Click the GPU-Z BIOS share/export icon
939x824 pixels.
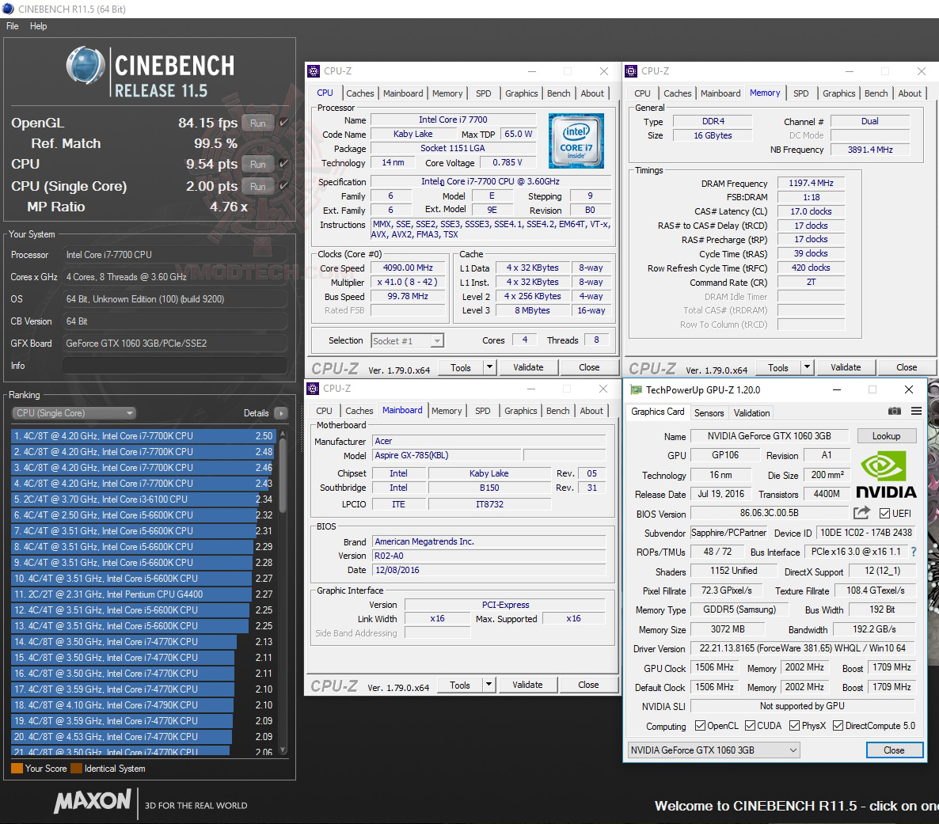click(861, 513)
